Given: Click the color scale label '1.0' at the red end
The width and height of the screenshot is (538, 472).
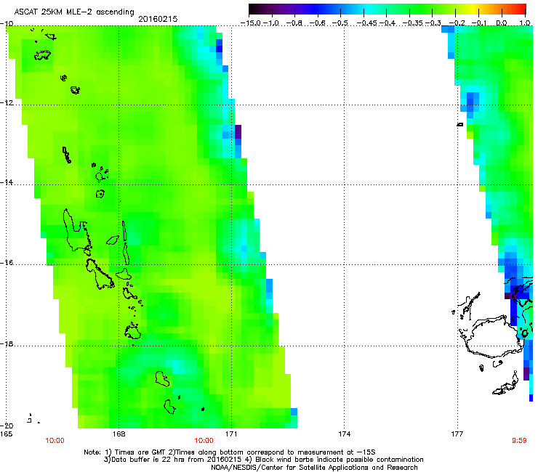Looking at the screenshot, I should click(x=525, y=23).
